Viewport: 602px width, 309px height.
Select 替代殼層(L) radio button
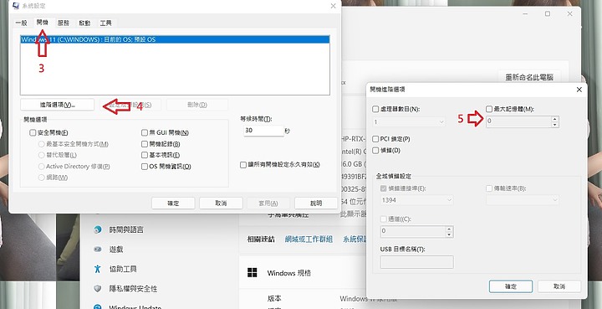42,155
